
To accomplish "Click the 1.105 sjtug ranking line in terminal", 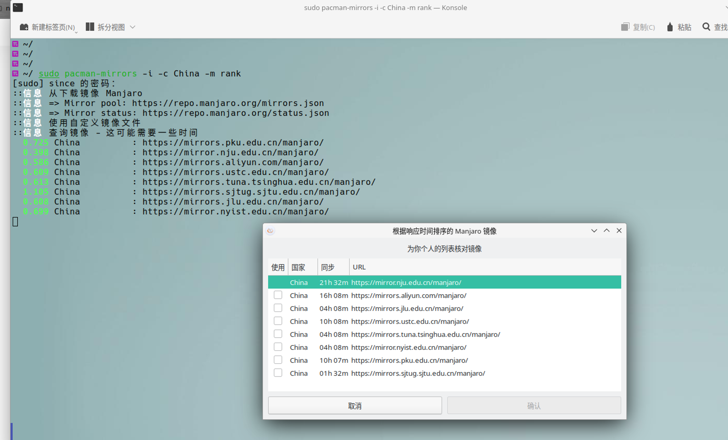I will [x=191, y=192].
